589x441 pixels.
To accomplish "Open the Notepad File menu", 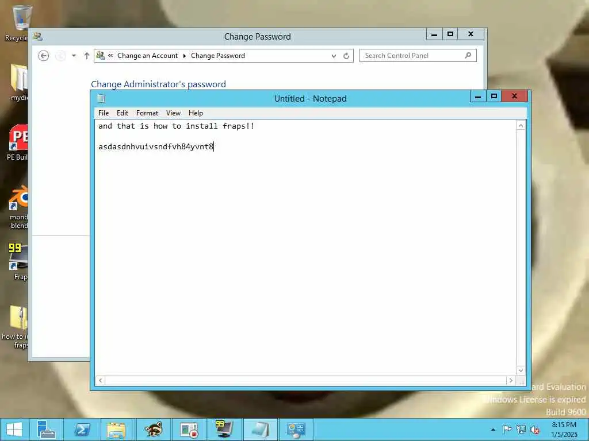I will 104,113.
